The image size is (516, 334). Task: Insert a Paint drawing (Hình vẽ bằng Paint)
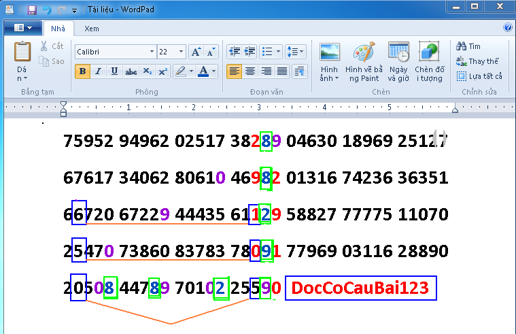pos(364,62)
